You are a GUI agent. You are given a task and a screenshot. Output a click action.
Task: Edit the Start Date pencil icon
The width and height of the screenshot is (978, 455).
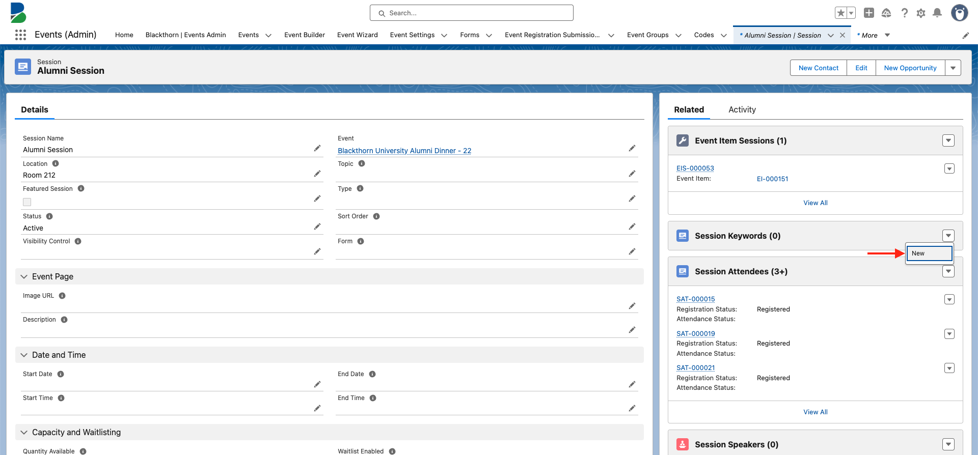(317, 384)
